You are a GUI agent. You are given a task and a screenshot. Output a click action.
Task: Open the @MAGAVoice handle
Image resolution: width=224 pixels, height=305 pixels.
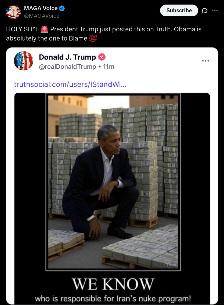click(x=42, y=16)
